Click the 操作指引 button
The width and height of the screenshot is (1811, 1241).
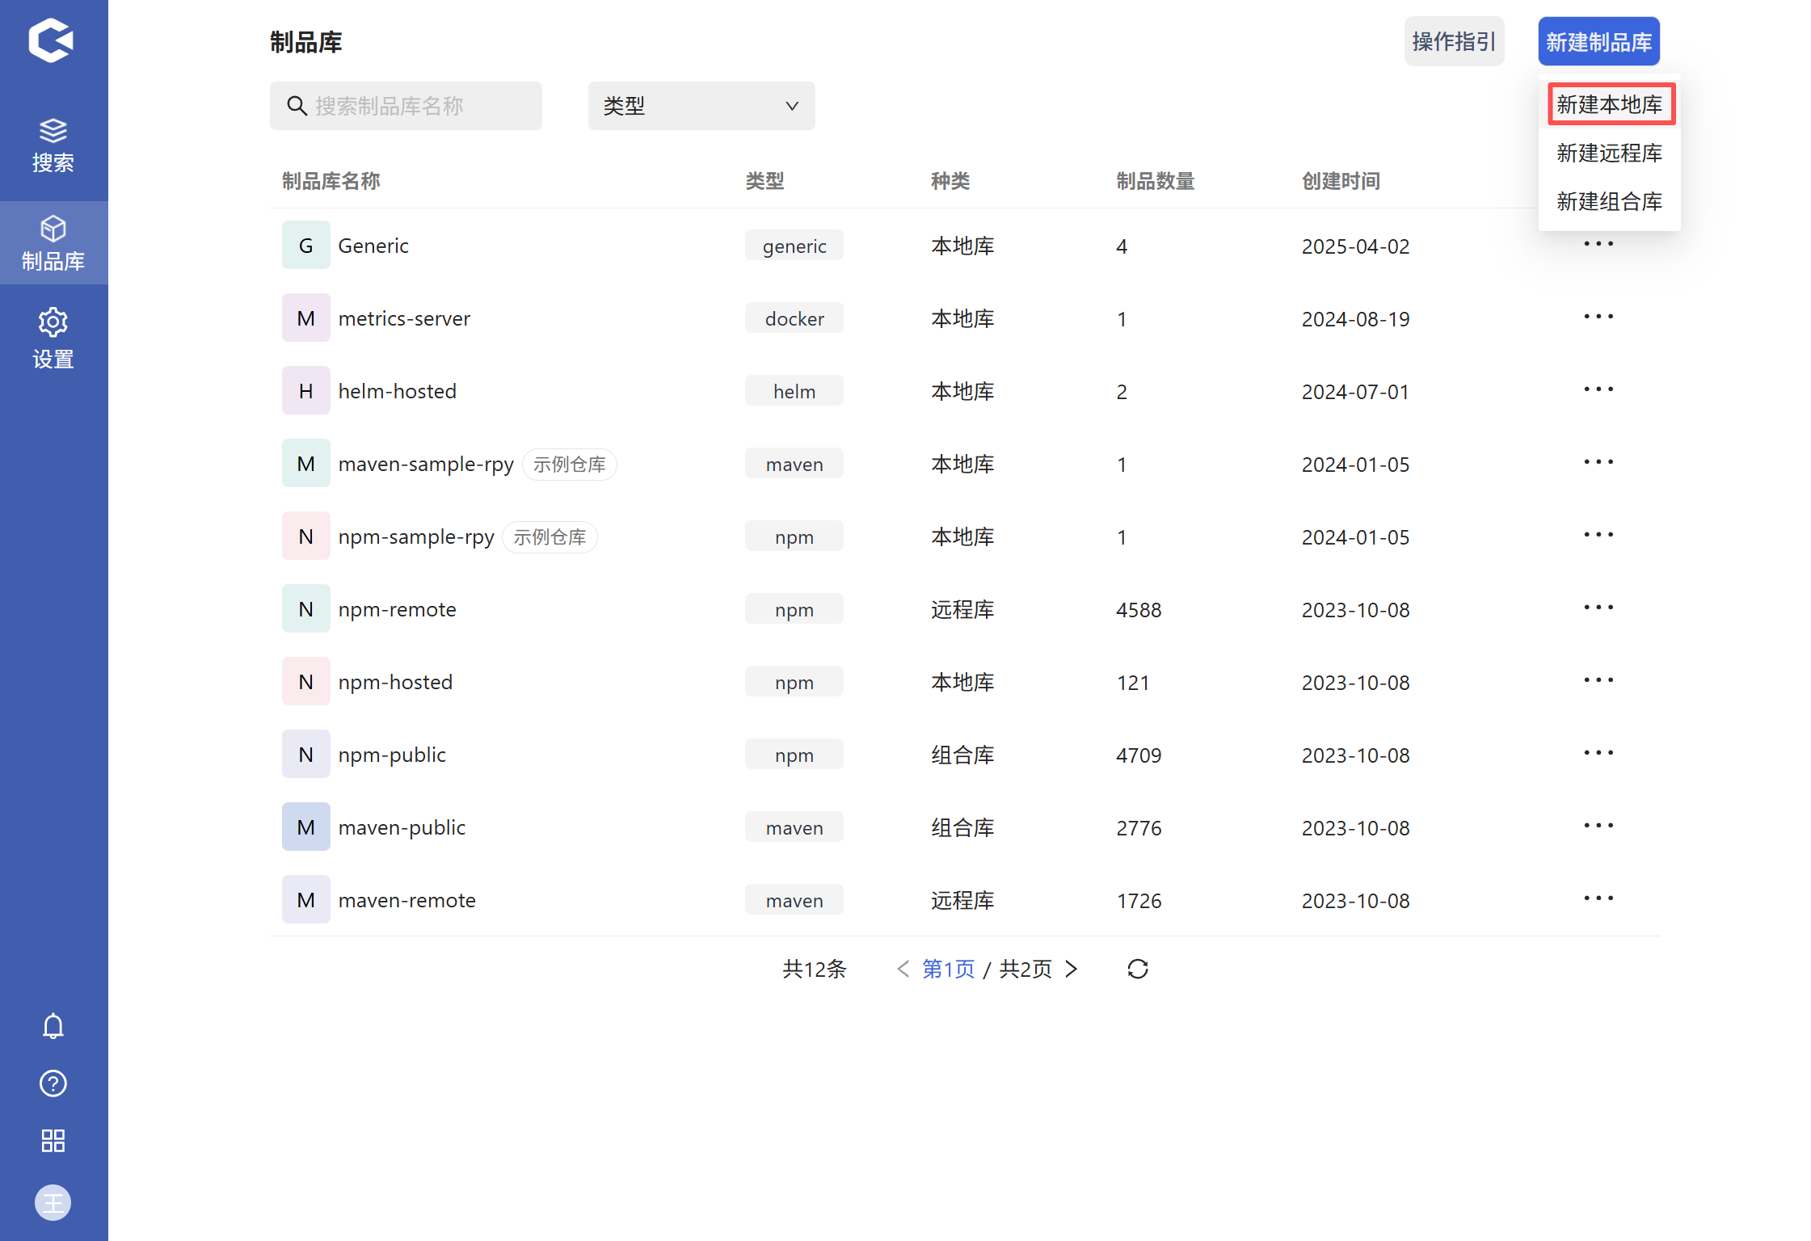pyautogui.click(x=1453, y=41)
